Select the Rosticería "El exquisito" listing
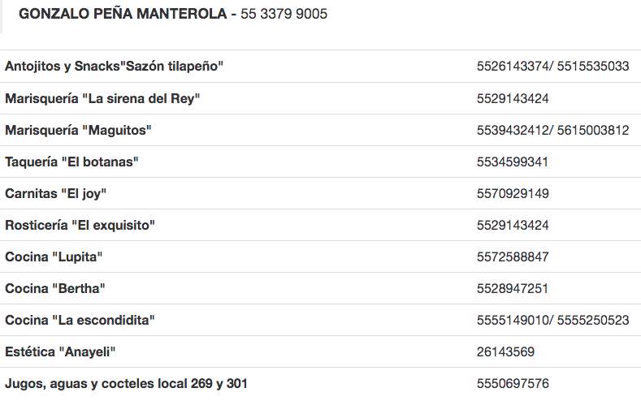Image resolution: width=641 pixels, height=401 pixels. click(x=80, y=225)
